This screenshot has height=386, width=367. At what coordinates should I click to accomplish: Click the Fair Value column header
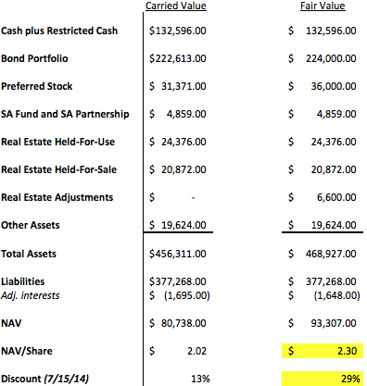point(323,6)
